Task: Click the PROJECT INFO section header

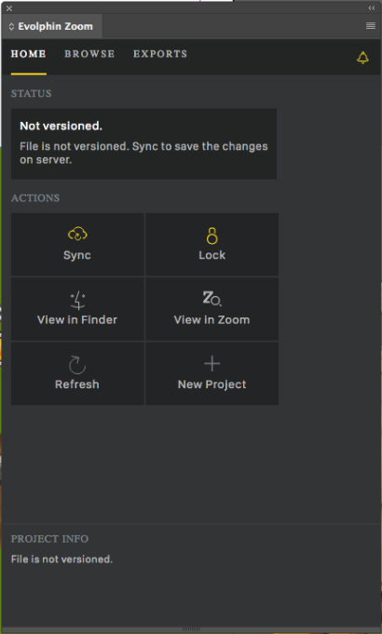Action: point(49,539)
